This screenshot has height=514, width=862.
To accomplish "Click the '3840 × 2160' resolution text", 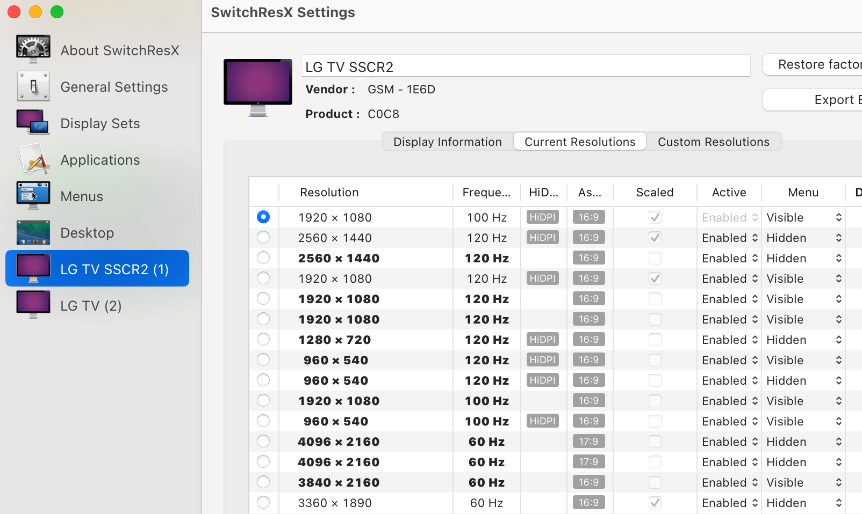I will (x=339, y=482).
